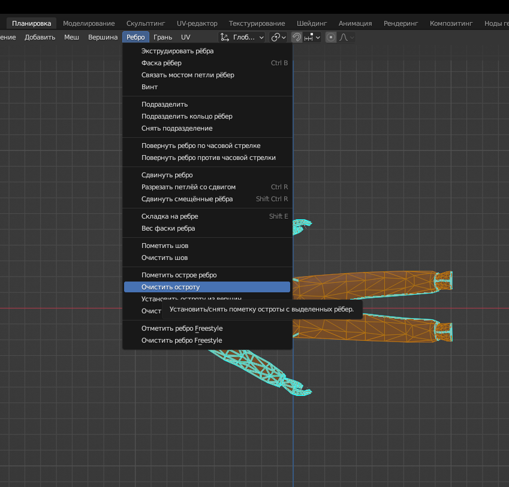Select Фаска рёбер menu entry
Viewport: 509px width, 487px height.
[x=161, y=63]
